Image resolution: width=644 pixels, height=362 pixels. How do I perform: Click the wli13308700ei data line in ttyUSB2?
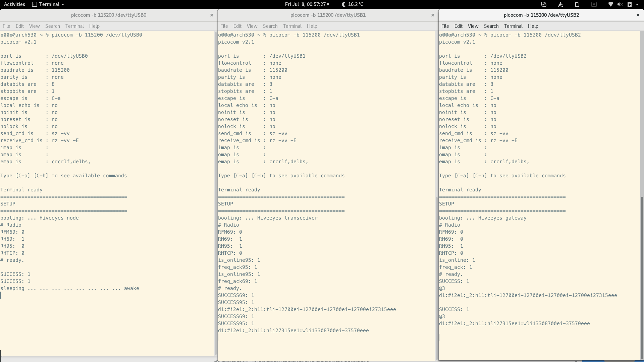pyautogui.click(x=515, y=323)
